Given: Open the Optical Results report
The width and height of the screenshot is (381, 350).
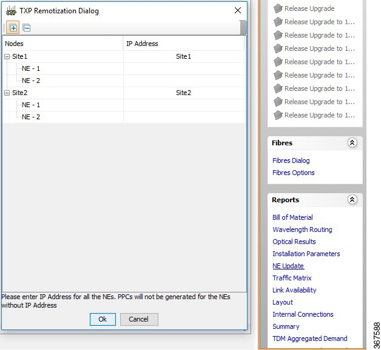Looking at the screenshot, I should coord(294,242).
